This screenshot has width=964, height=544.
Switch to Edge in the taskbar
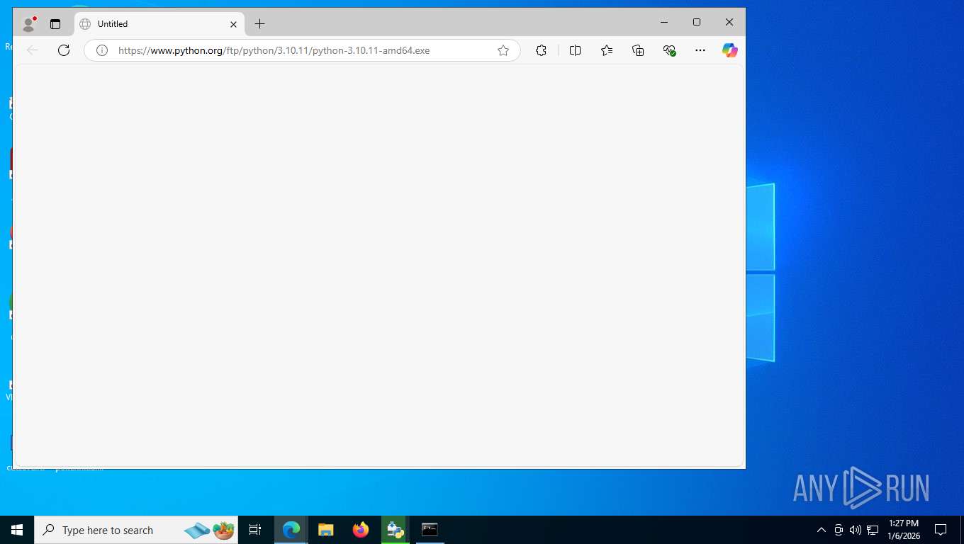(291, 530)
